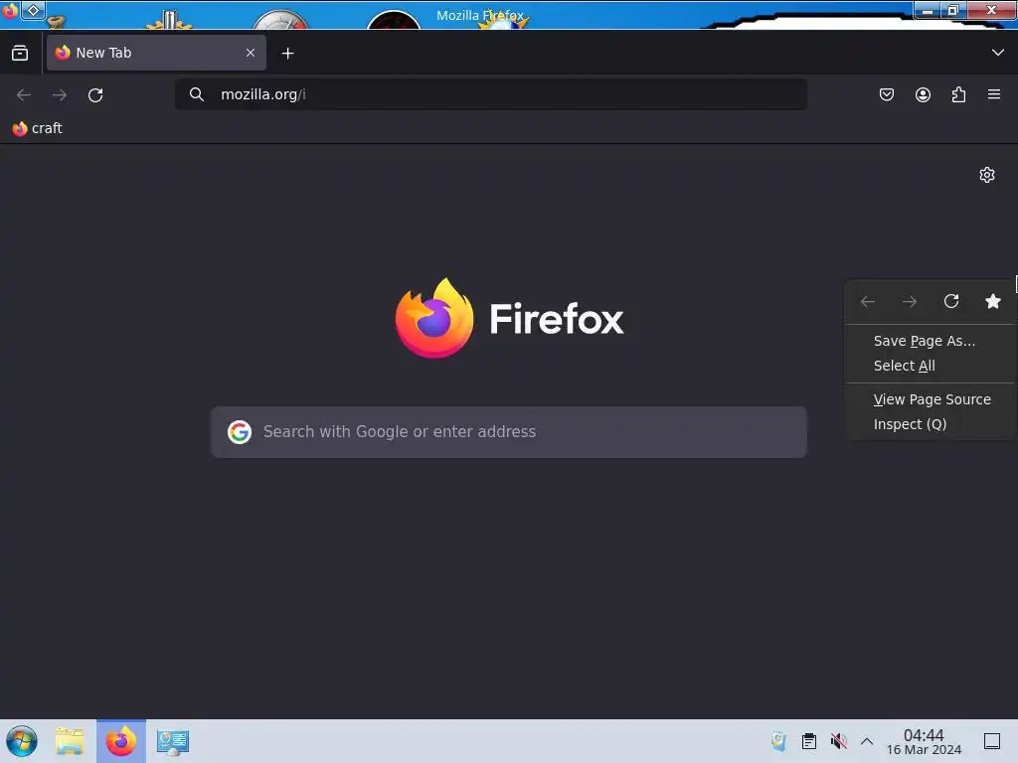
Task: Choose Save Page As… from the context menu
Action: coord(931,342)
